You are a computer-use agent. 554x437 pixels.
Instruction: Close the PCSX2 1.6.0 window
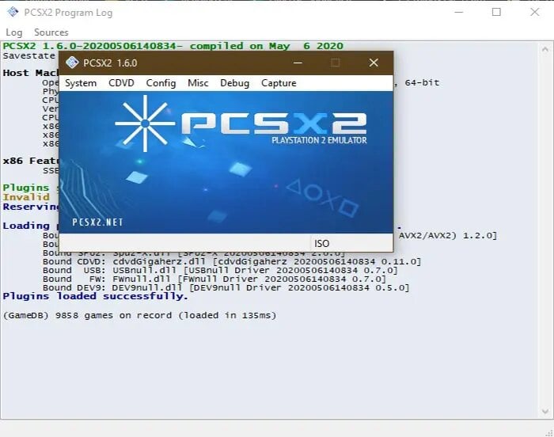coord(374,63)
